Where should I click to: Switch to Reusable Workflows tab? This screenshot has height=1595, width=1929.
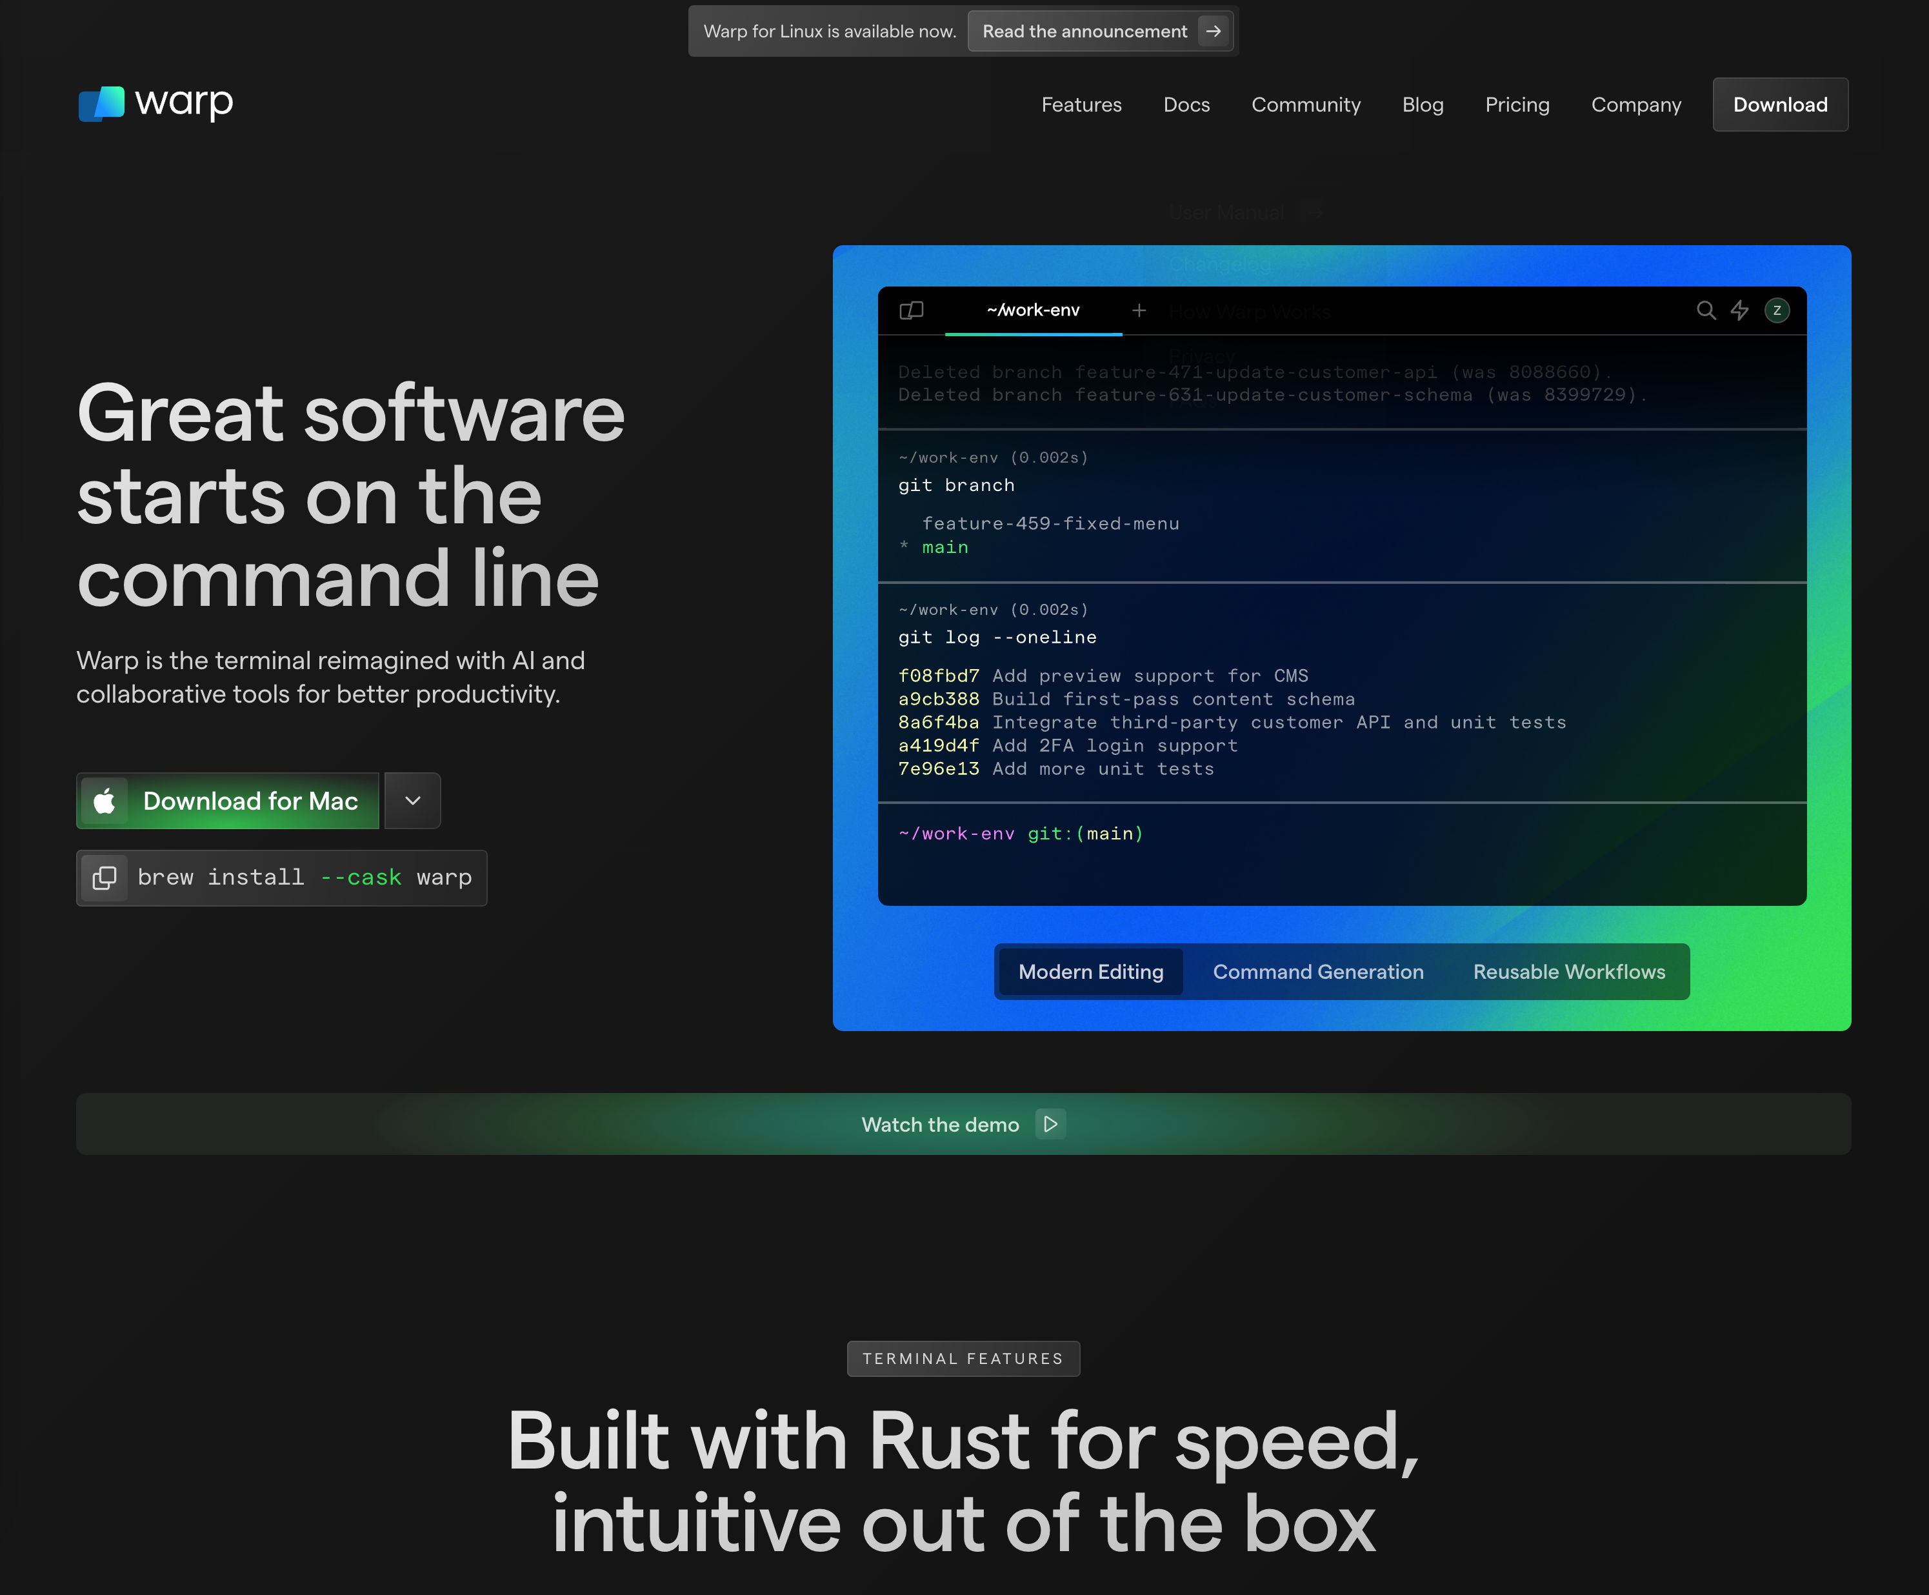(x=1569, y=972)
